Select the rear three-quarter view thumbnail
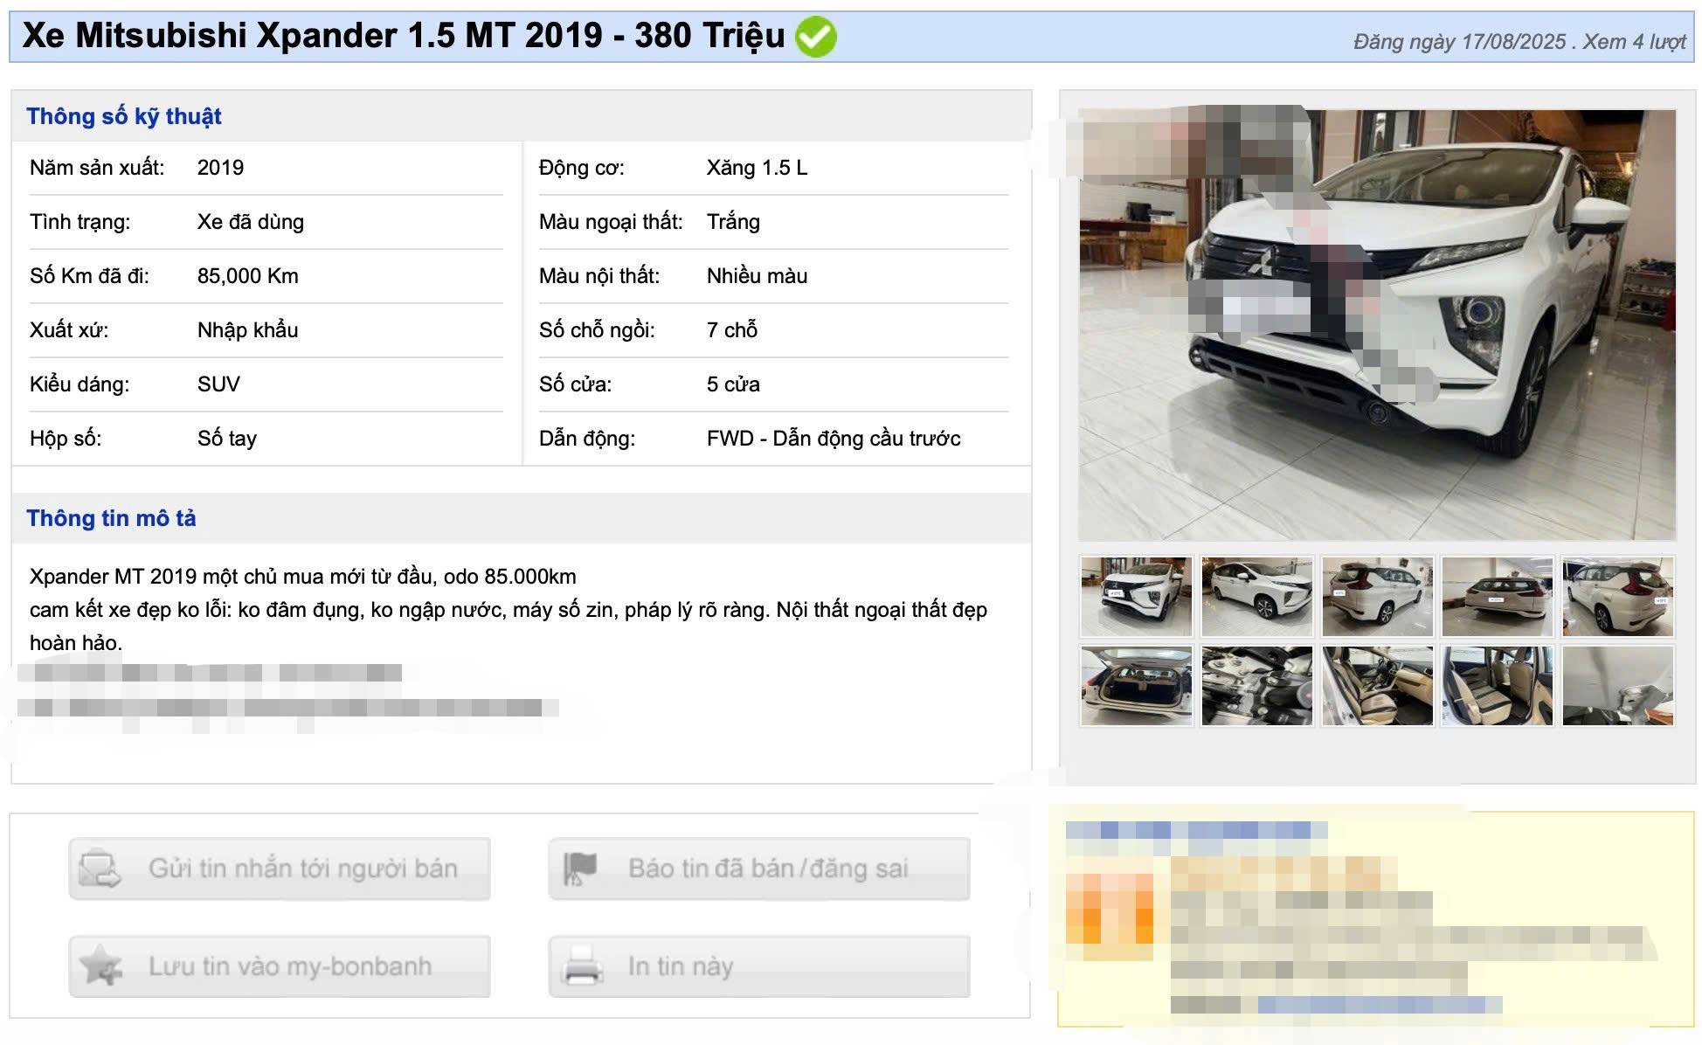This screenshot has height=1045, width=1702. click(x=1377, y=596)
